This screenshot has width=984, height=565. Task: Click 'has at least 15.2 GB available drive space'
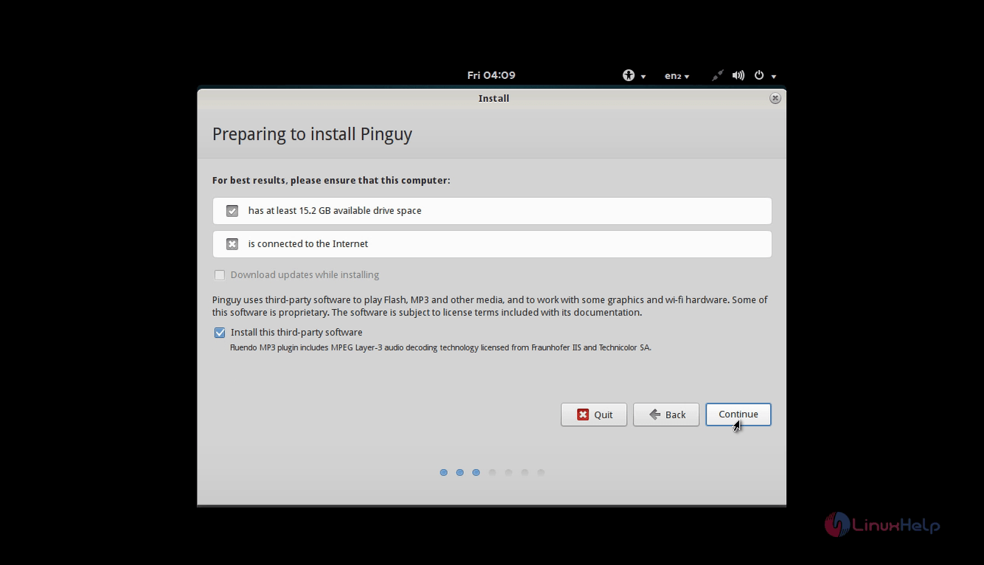(335, 211)
